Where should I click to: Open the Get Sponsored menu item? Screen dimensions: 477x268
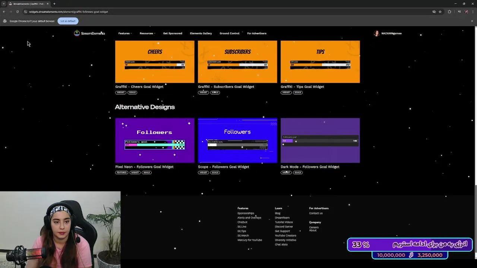[x=173, y=33]
